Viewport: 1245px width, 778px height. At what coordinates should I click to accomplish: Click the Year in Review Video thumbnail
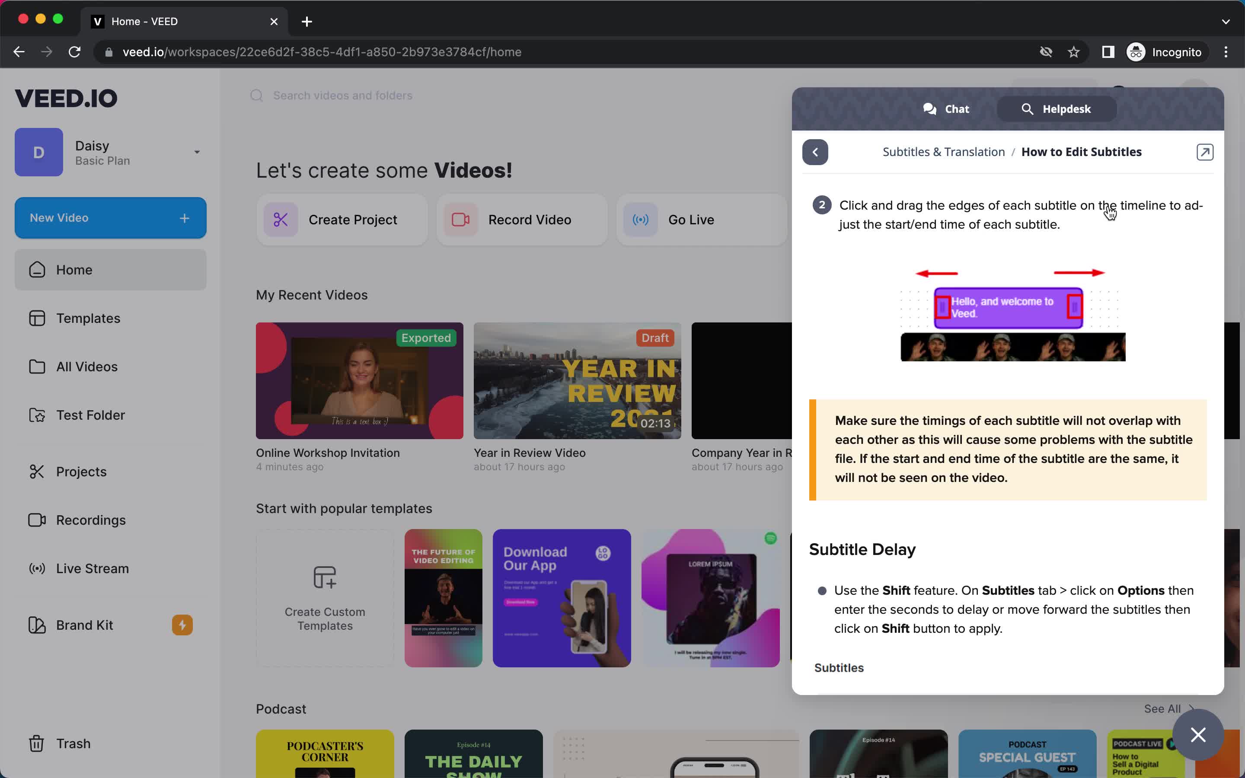[578, 381]
